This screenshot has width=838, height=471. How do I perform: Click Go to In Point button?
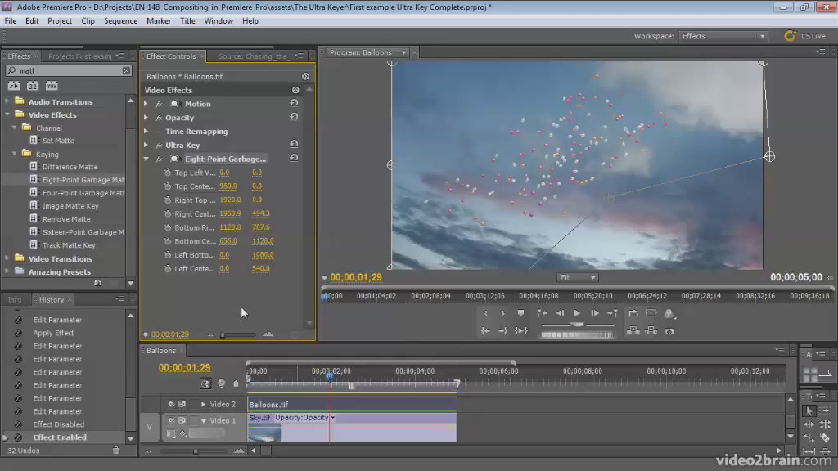click(485, 331)
